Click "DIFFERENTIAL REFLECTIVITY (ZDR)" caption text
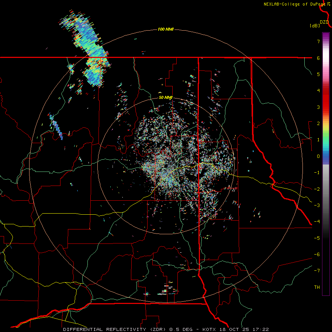The image size is (332, 332). point(115,329)
